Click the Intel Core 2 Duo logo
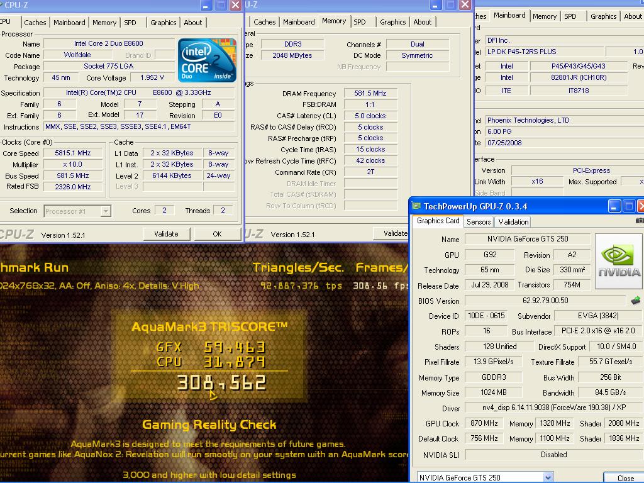This screenshot has width=644, height=483. tap(207, 60)
